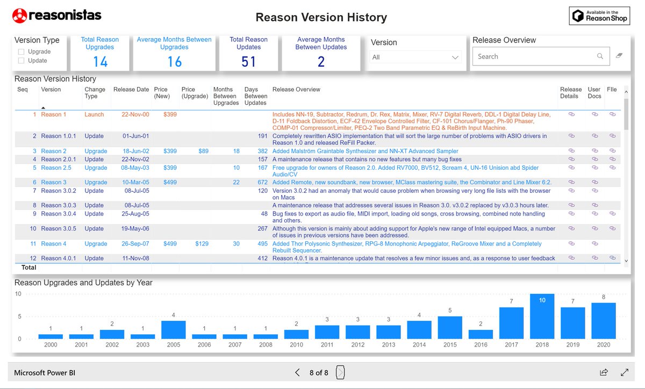Sort by Seq column header
Screen dimensions: 645x389
click(x=22, y=90)
